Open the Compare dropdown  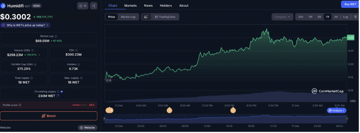[x=282, y=17]
